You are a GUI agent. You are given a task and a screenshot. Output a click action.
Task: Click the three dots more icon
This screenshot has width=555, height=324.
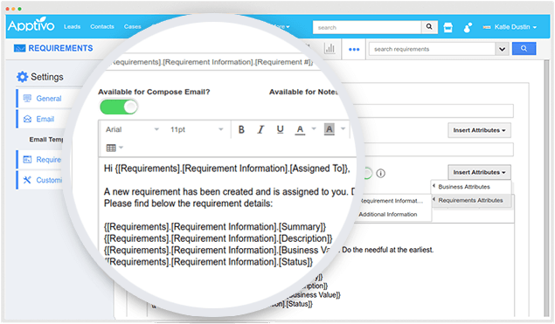click(x=354, y=49)
